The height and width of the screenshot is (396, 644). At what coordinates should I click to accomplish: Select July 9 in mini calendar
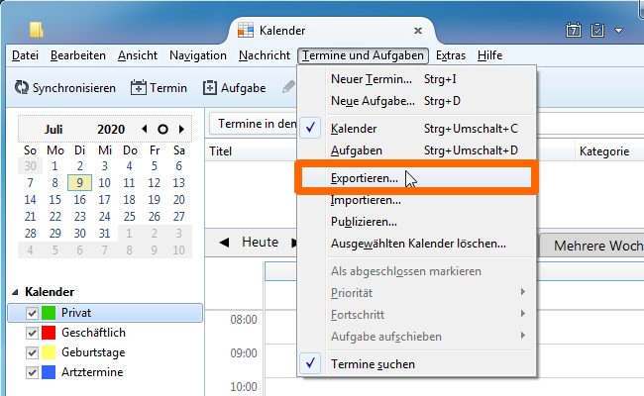tap(79, 183)
